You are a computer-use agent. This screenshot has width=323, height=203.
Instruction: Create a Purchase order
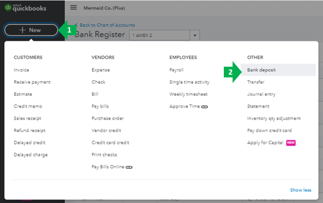108,119
